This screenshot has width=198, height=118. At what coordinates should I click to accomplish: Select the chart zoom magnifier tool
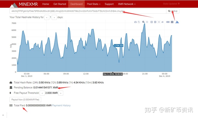tap(143, 22)
